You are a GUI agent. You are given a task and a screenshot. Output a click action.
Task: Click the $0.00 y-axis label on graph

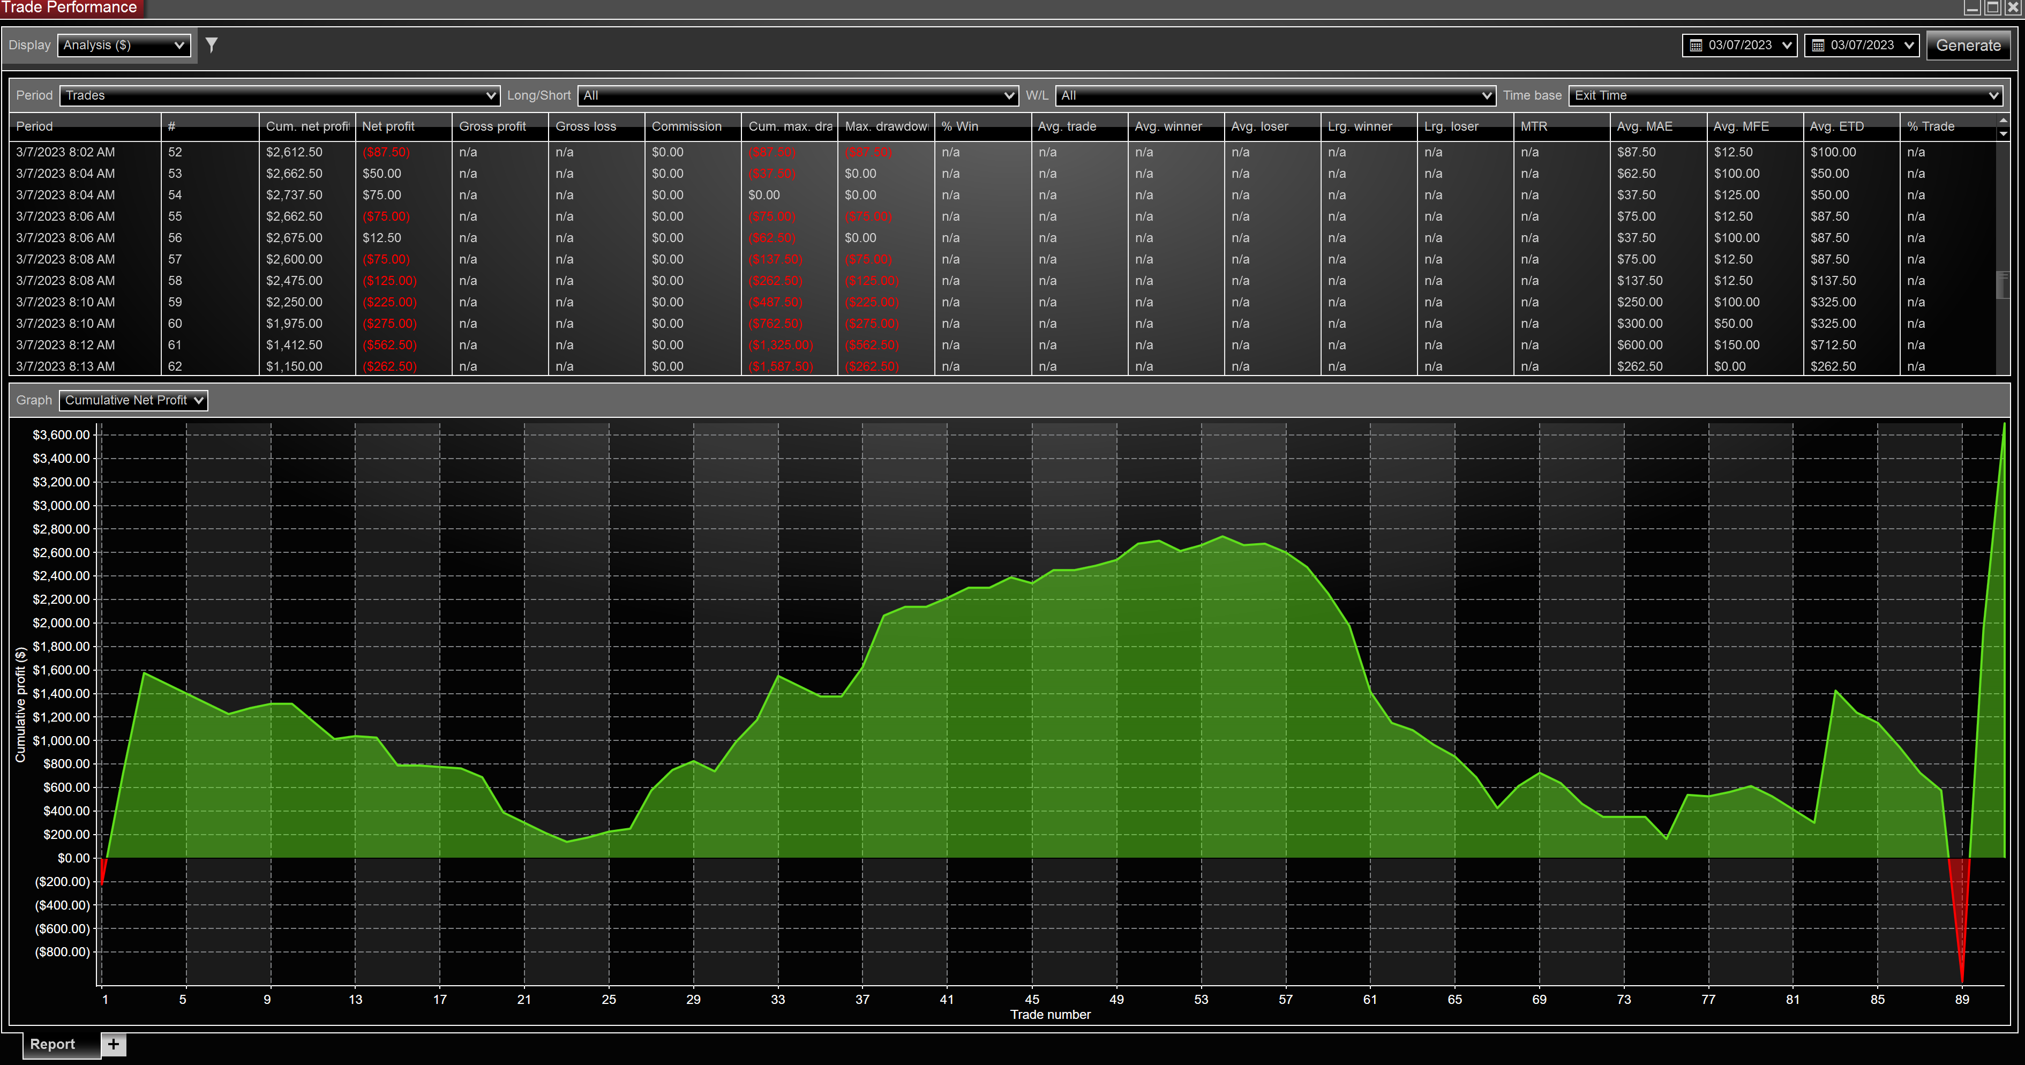coord(74,858)
